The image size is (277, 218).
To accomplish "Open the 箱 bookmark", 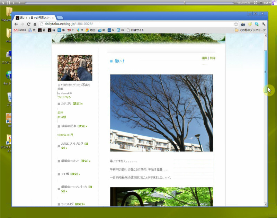I will click(51, 30).
